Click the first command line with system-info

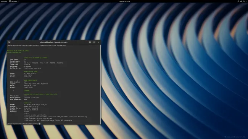click(x=36, y=45)
